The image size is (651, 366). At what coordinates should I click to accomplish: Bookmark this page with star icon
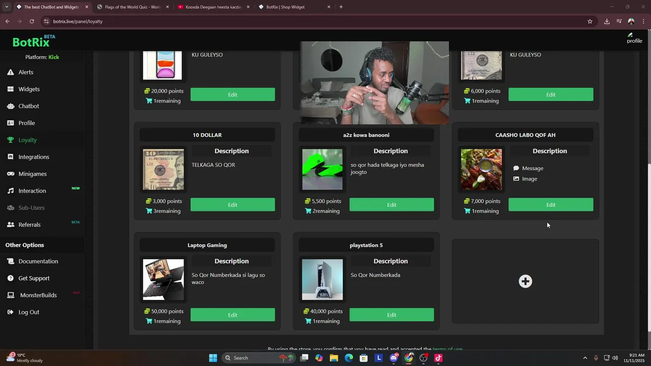pos(590,21)
